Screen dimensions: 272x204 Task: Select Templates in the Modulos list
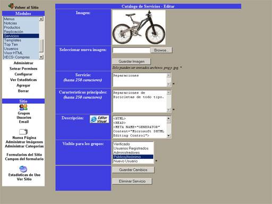pyautogui.click(x=21, y=40)
